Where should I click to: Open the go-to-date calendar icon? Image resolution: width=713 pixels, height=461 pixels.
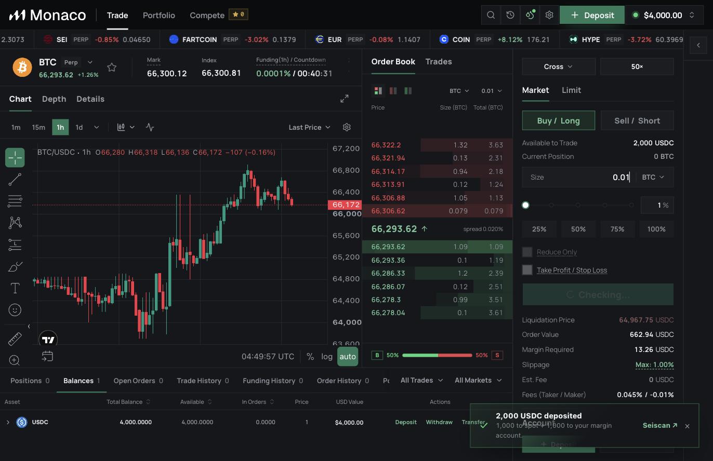[47, 356]
